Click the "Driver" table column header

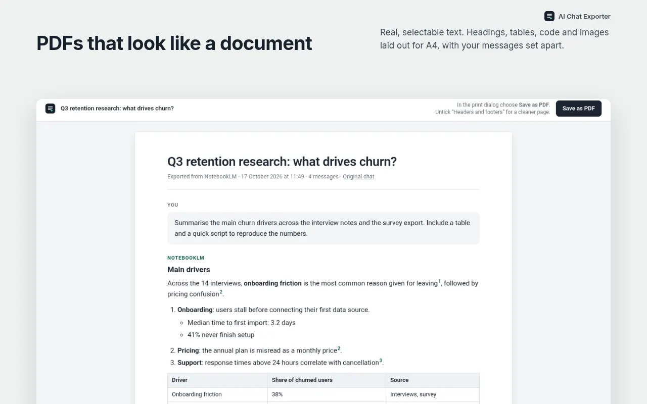[x=217, y=380]
